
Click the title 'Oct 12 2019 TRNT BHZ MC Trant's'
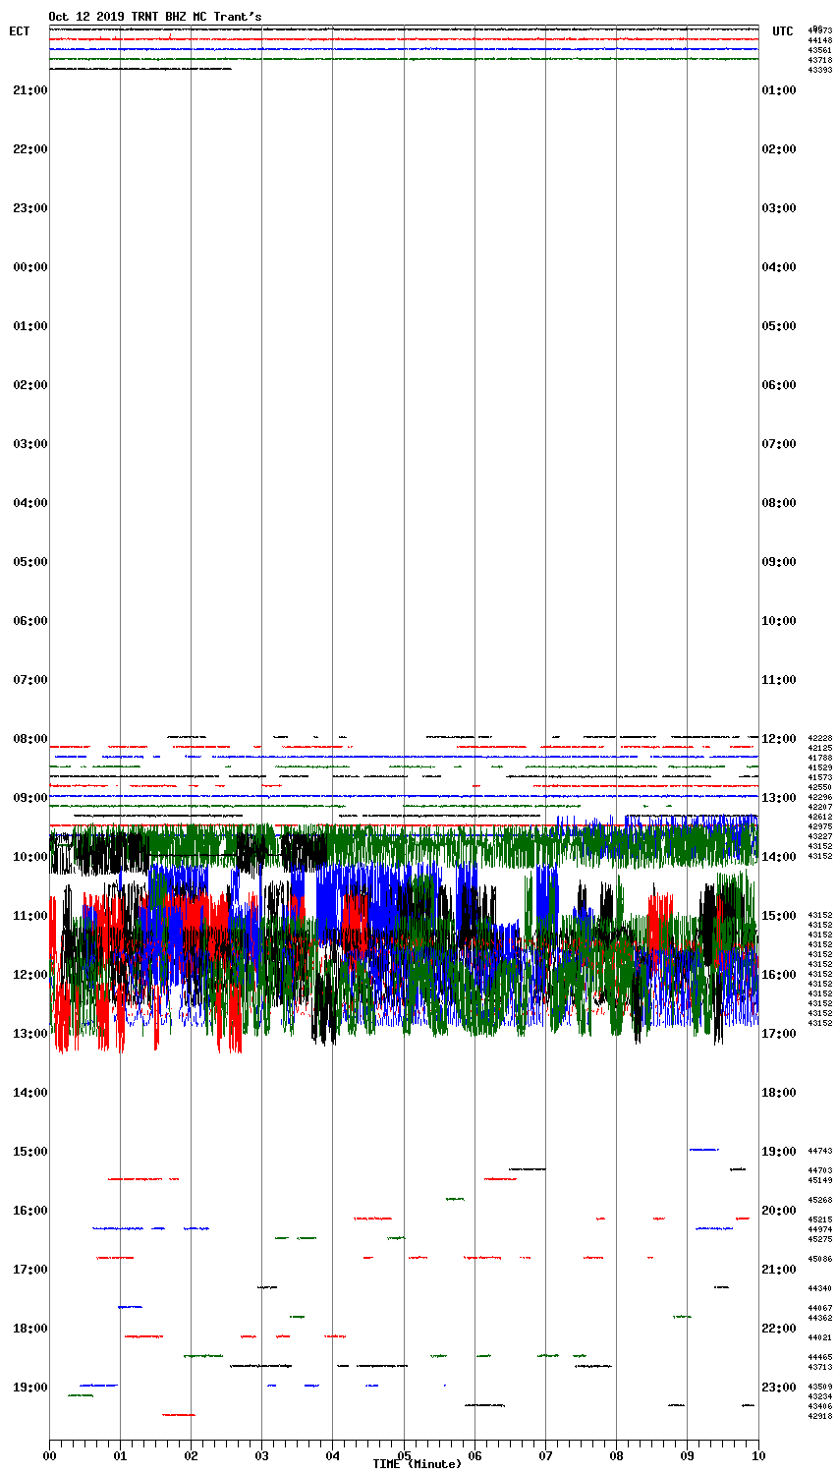click(x=155, y=17)
